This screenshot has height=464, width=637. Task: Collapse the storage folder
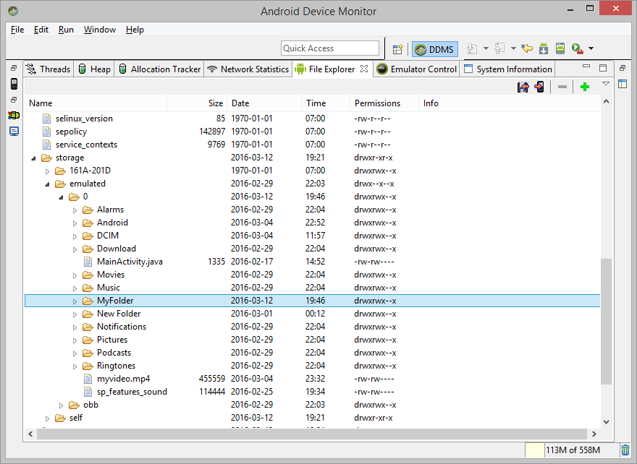(x=34, y=158)
